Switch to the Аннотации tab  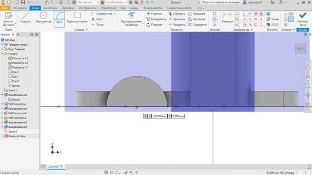pos(50,8)
